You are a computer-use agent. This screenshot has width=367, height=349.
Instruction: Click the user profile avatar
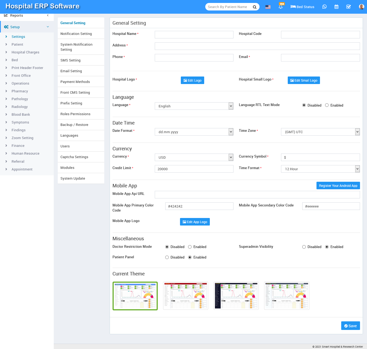(361, 7)
